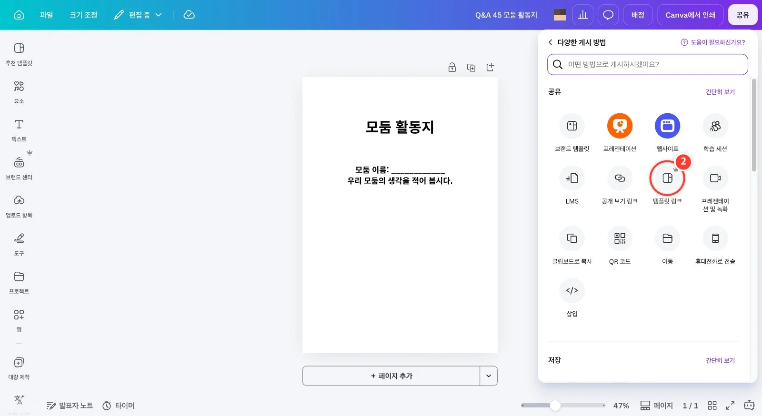Open the 도구 drawing tools panel

[x=19, y=244]
